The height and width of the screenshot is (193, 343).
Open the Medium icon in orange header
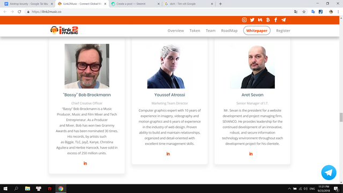click(260, 20)
